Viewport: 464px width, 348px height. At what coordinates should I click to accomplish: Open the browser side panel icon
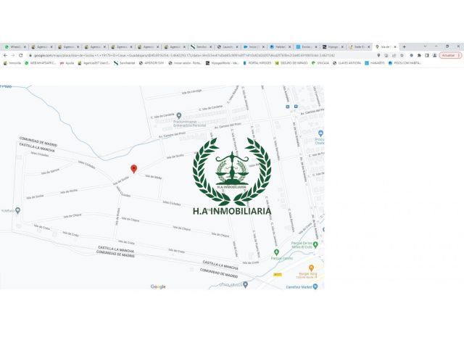[427, 55]
